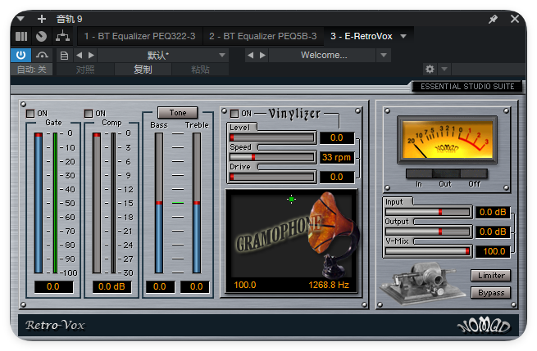
Task: Click the knob/macro controls icon
Action: point(42,36)
